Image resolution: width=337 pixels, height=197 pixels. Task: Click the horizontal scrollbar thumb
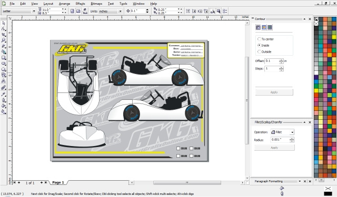click(x=187, y=183)
